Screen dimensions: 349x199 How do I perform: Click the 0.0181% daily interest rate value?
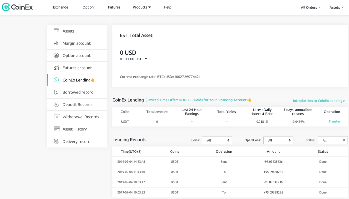tap(262, 122)
